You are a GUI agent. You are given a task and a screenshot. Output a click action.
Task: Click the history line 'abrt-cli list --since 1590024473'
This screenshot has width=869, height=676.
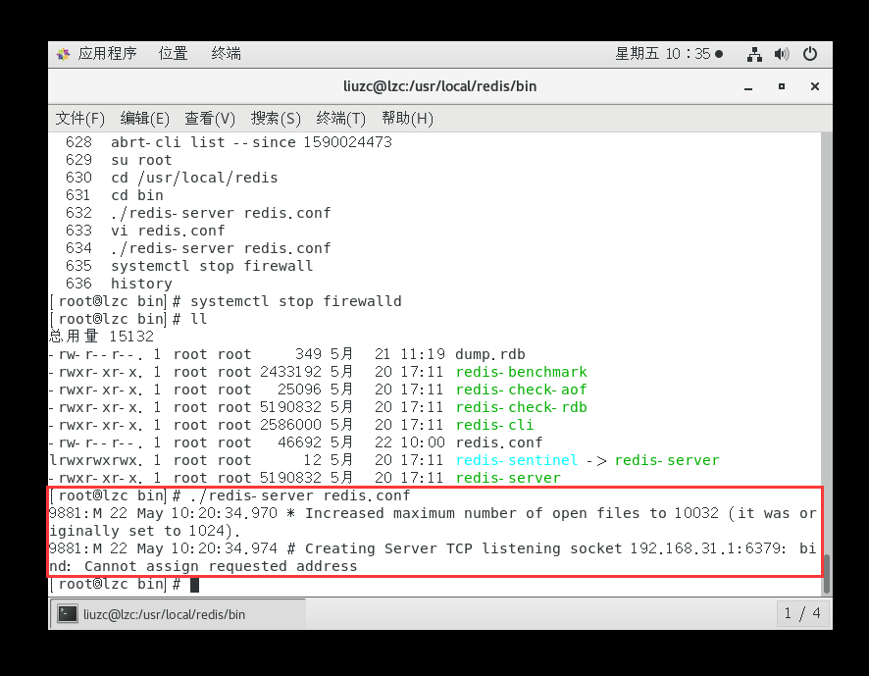[252, 142]
